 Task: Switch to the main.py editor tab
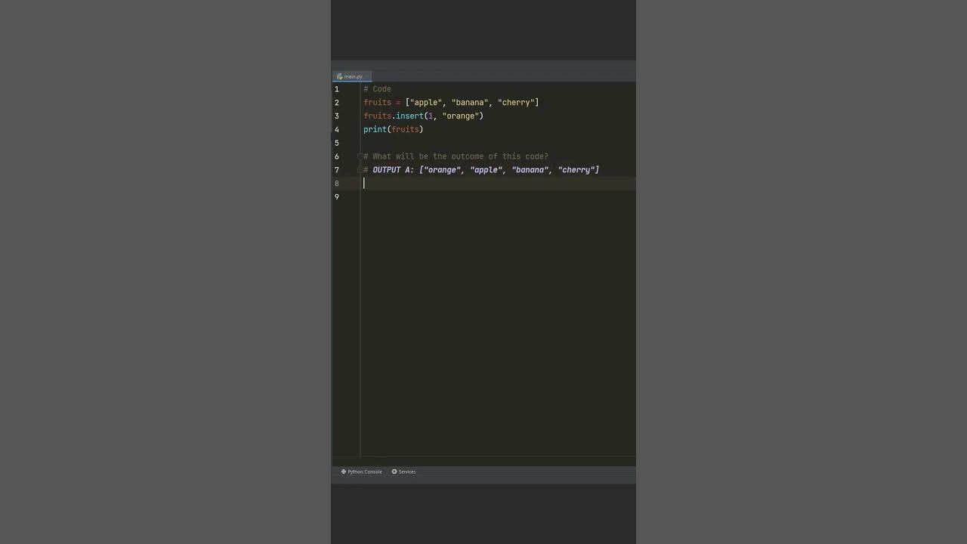351,76
